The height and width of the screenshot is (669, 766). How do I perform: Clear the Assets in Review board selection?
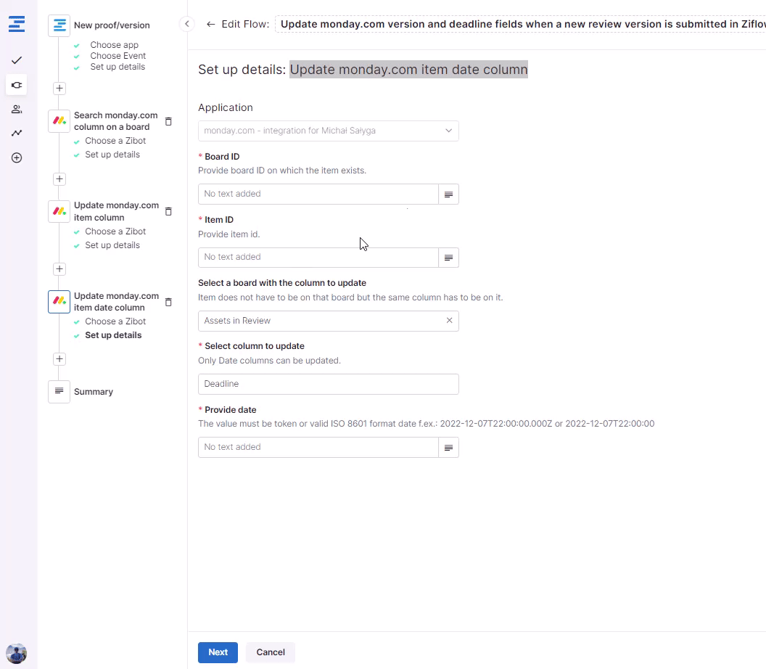[x=450, y=321]
